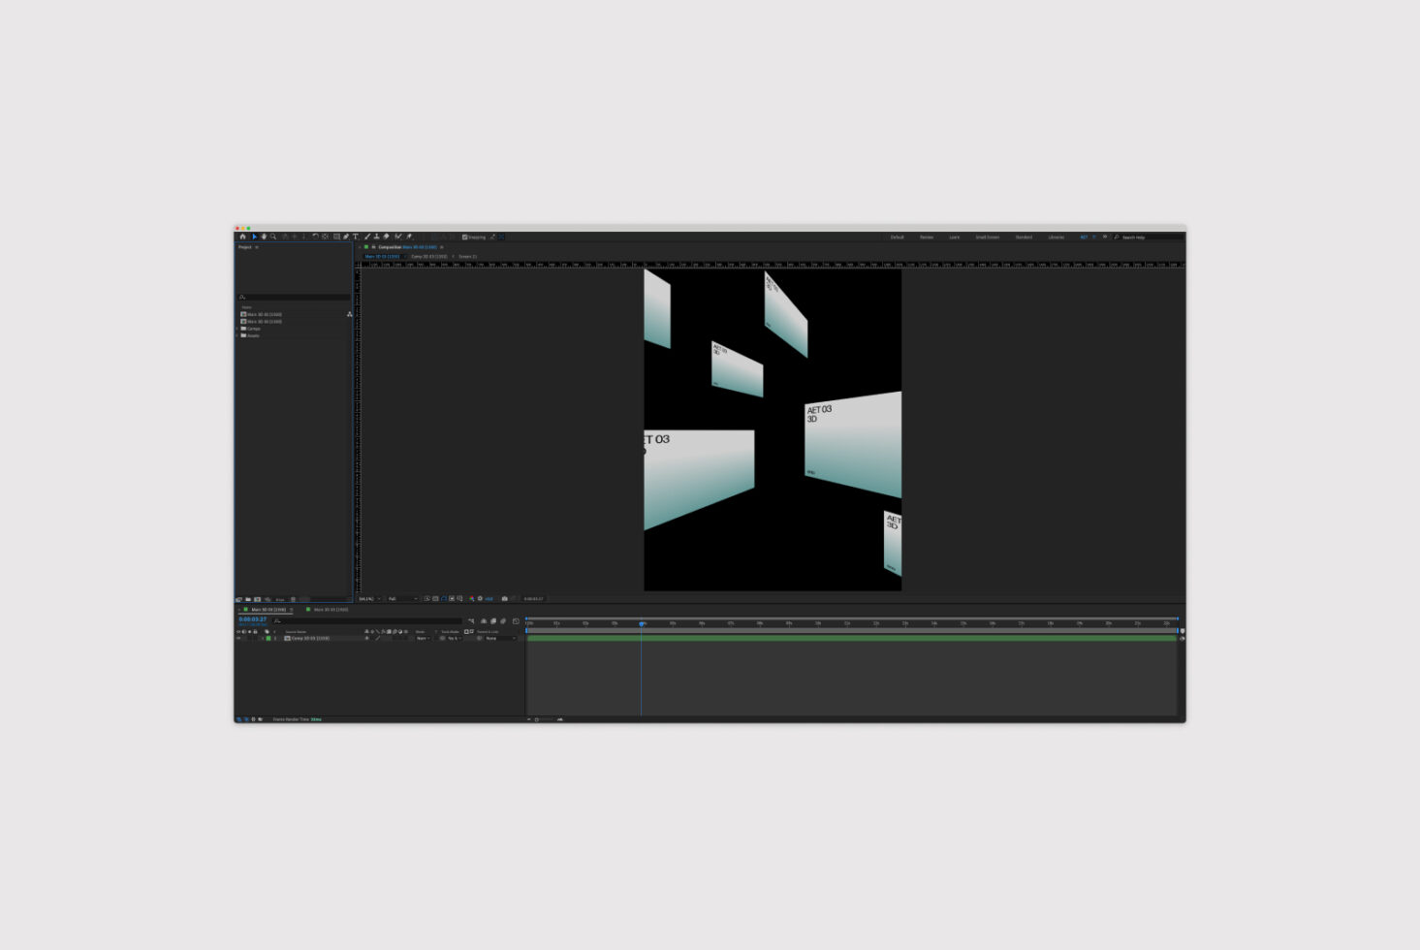Open the Graph Editor in timeline
This screenshot has height=950, width=1420.
(x=516, y=620)
